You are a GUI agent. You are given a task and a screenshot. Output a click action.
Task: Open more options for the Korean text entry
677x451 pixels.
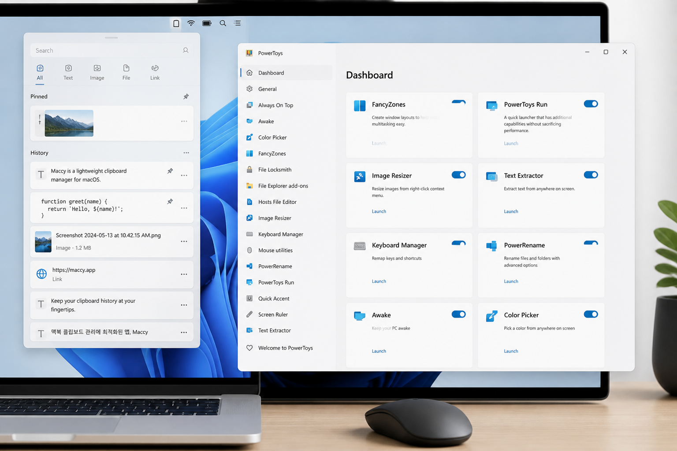pyautogui.click(x=184, y=333)
